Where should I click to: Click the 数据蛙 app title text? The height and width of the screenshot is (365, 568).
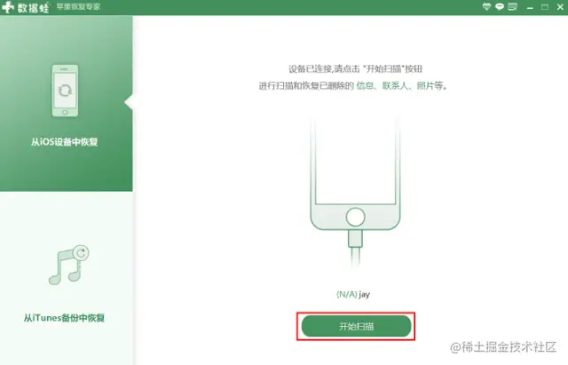tap(33, 8)
